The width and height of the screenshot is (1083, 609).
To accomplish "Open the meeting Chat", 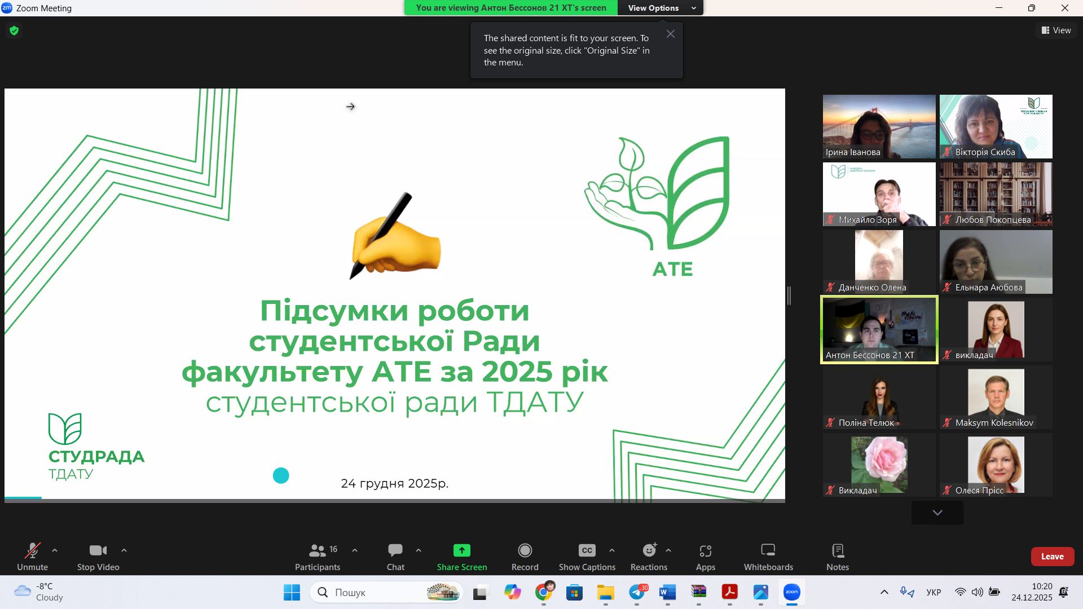I will point(395,557).
